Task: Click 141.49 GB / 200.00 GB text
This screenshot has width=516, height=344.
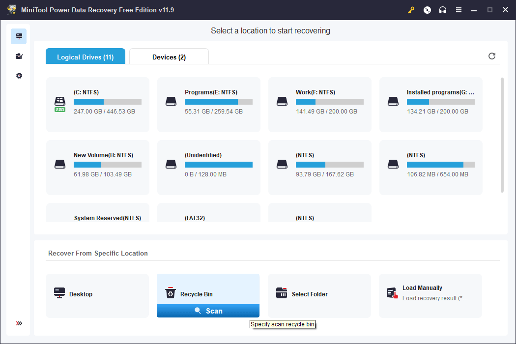Action: tap(326, 111)
